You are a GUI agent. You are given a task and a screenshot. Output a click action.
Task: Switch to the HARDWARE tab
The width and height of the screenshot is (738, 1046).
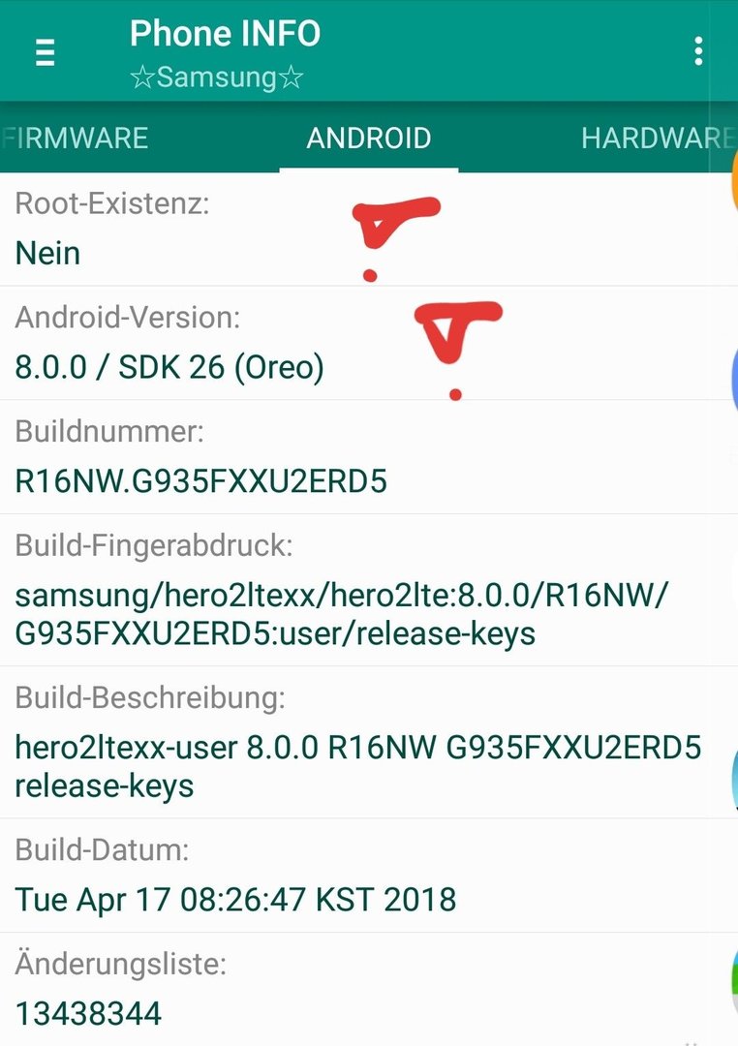pyautogui.click(x=658, y=138)
